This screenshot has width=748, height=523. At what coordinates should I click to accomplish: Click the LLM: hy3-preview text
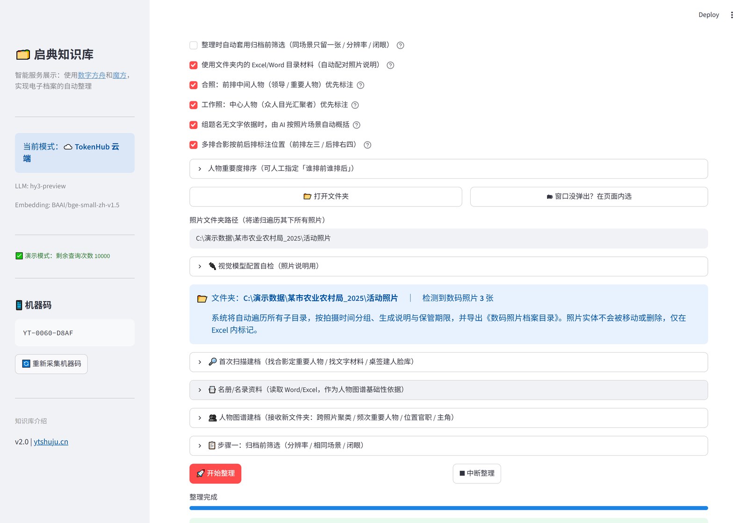[x=40, y=186]
